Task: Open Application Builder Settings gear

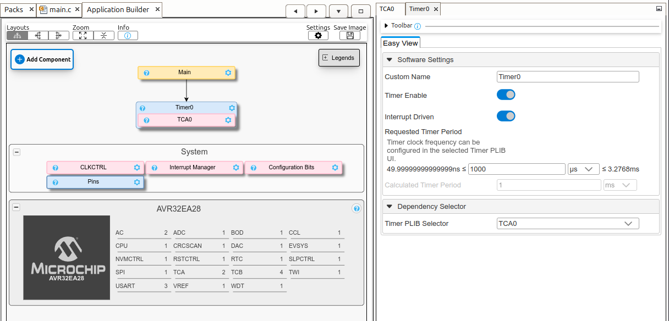Action: (318, 35)
